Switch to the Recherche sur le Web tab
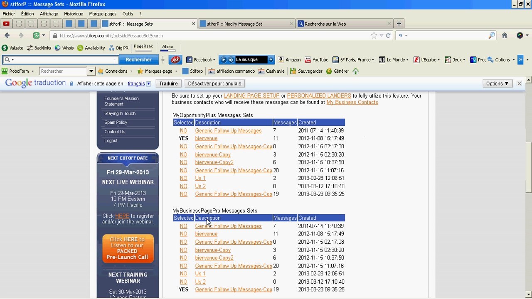 click(344, 24)
